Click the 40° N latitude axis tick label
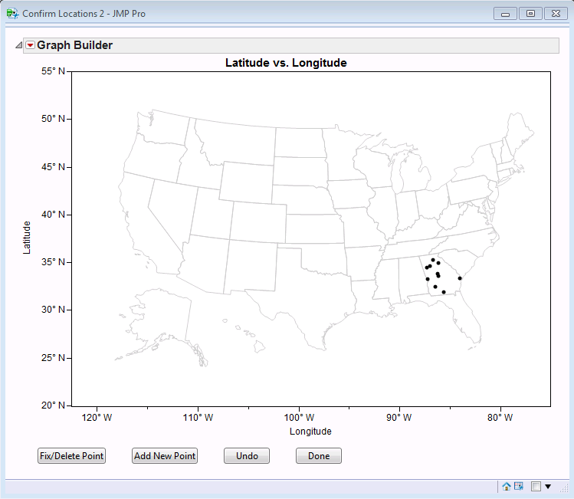Viewport: 574px width, 499px height. (53, 214)
